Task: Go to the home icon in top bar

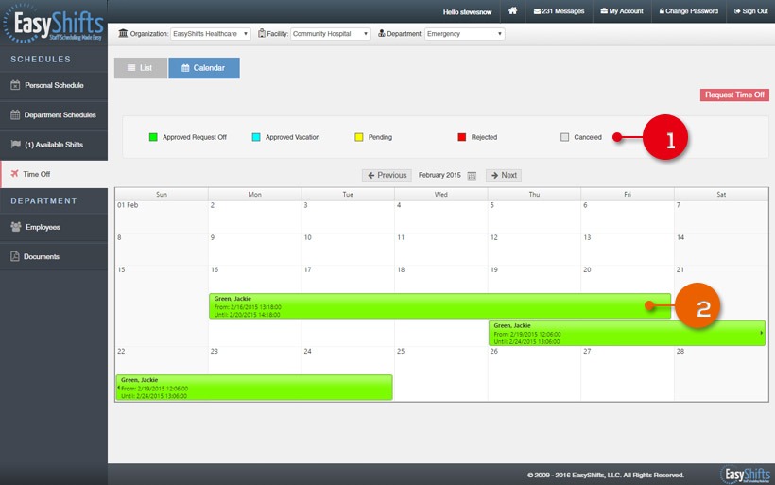Action: [512, 11]
